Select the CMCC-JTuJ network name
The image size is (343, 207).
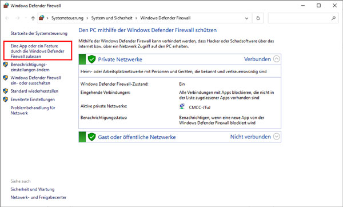coord(200,108)
